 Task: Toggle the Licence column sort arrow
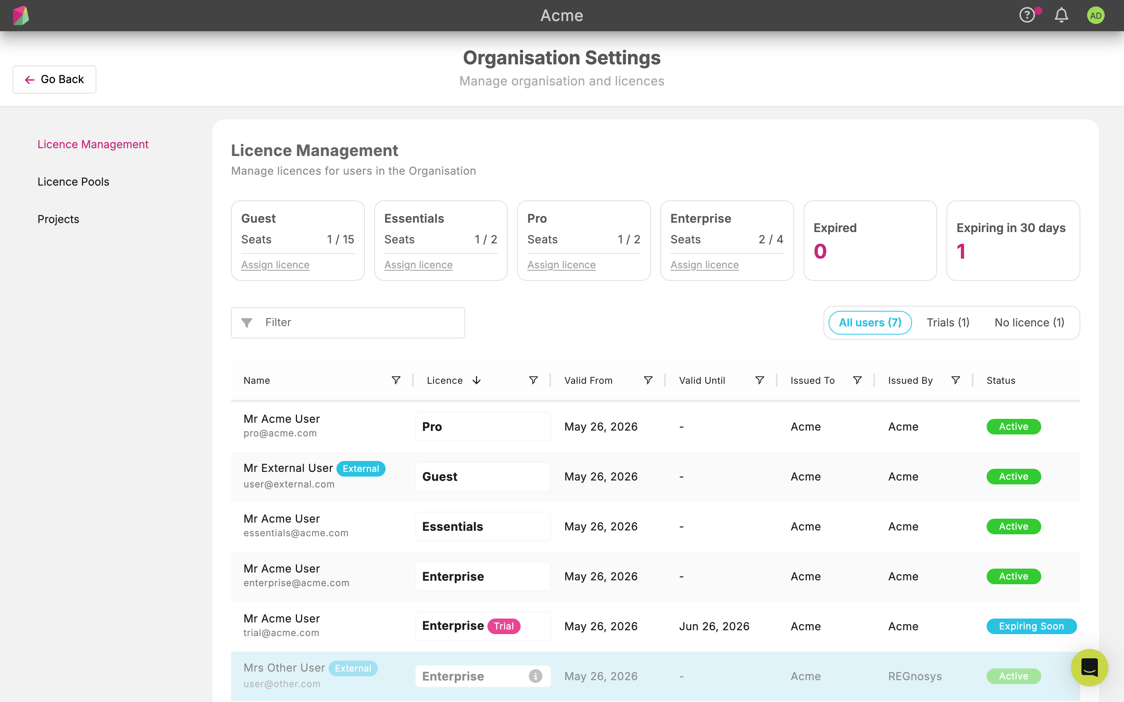coord(477,380)
